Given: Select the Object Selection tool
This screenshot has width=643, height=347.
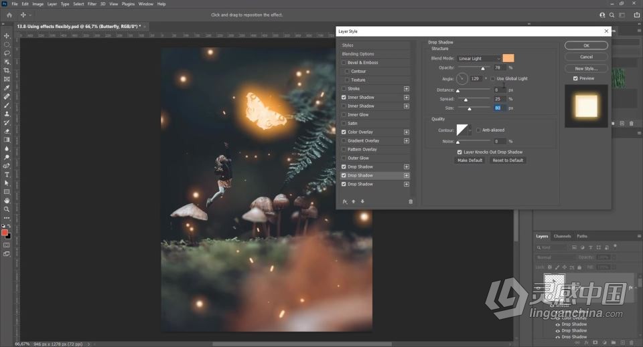Looking at the screenshot, I should click(x=7, y=62).
